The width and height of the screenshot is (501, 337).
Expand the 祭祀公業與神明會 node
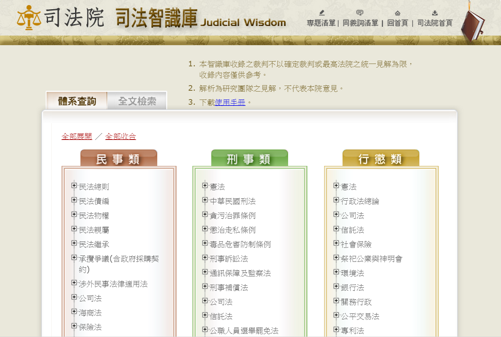pos(336,257)
